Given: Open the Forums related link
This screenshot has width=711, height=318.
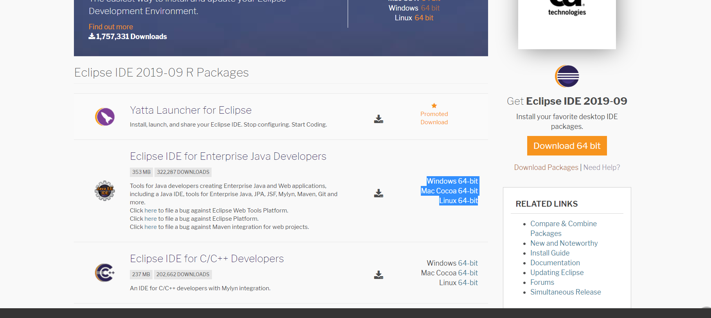Looking at the screenshot, I should [542, 282].
